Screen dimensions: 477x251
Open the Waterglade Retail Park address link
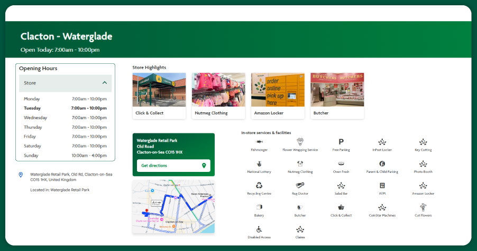(x=71, y=177)
